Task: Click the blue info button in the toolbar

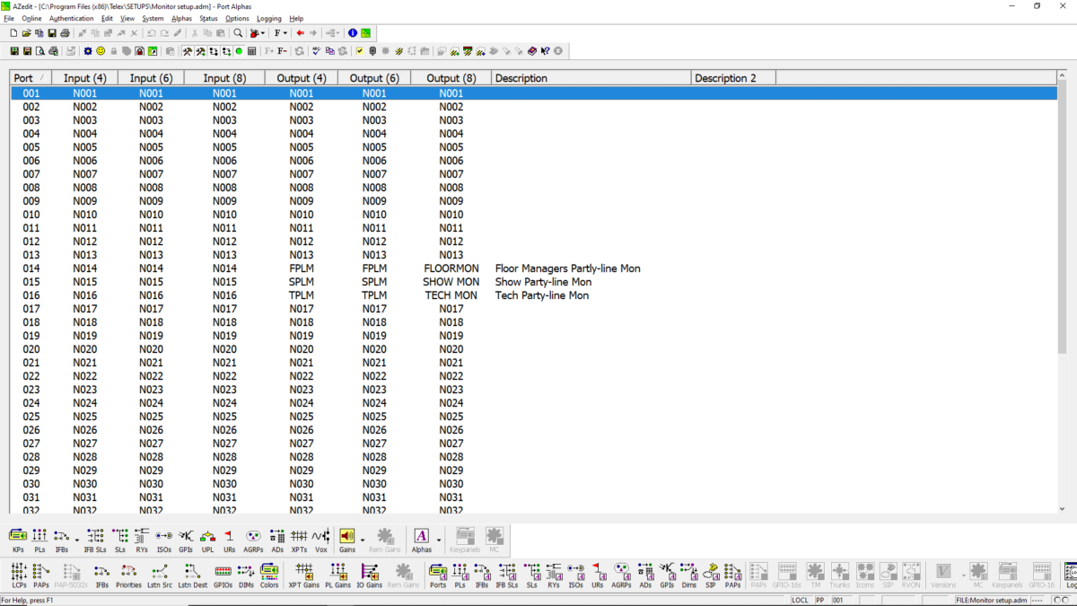Action: [352, 32]
